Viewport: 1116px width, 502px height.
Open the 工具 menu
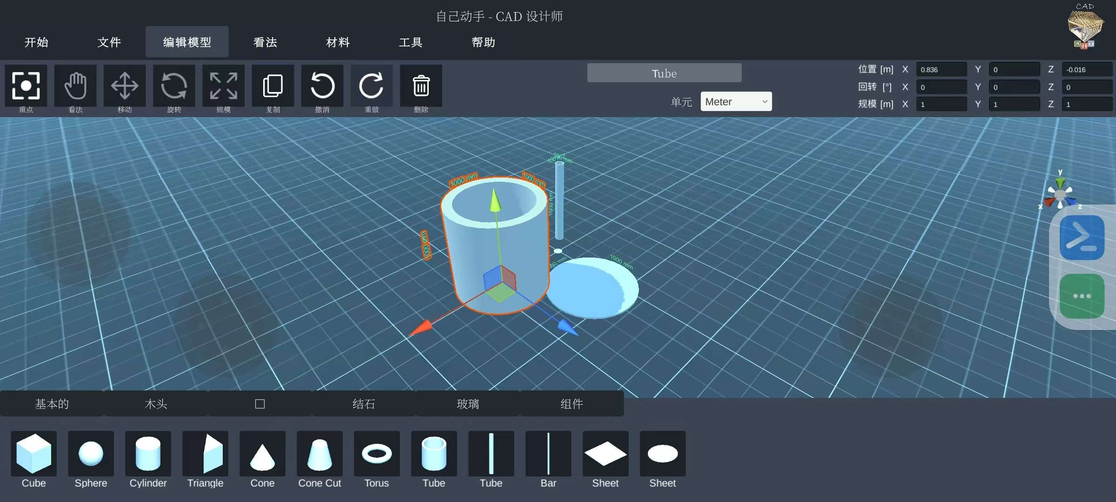[x=411, y=42]
